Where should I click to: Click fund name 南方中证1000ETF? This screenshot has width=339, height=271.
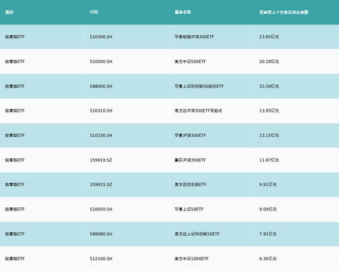click(191, 259)
